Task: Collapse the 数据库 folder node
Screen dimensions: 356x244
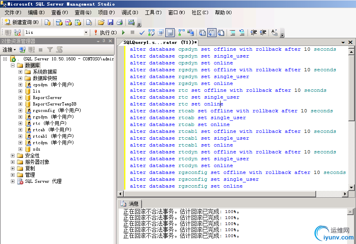Action: click(13, 65)
